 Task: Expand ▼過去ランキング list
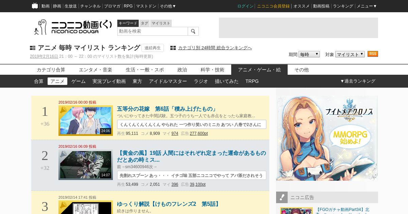coord(358,81)
